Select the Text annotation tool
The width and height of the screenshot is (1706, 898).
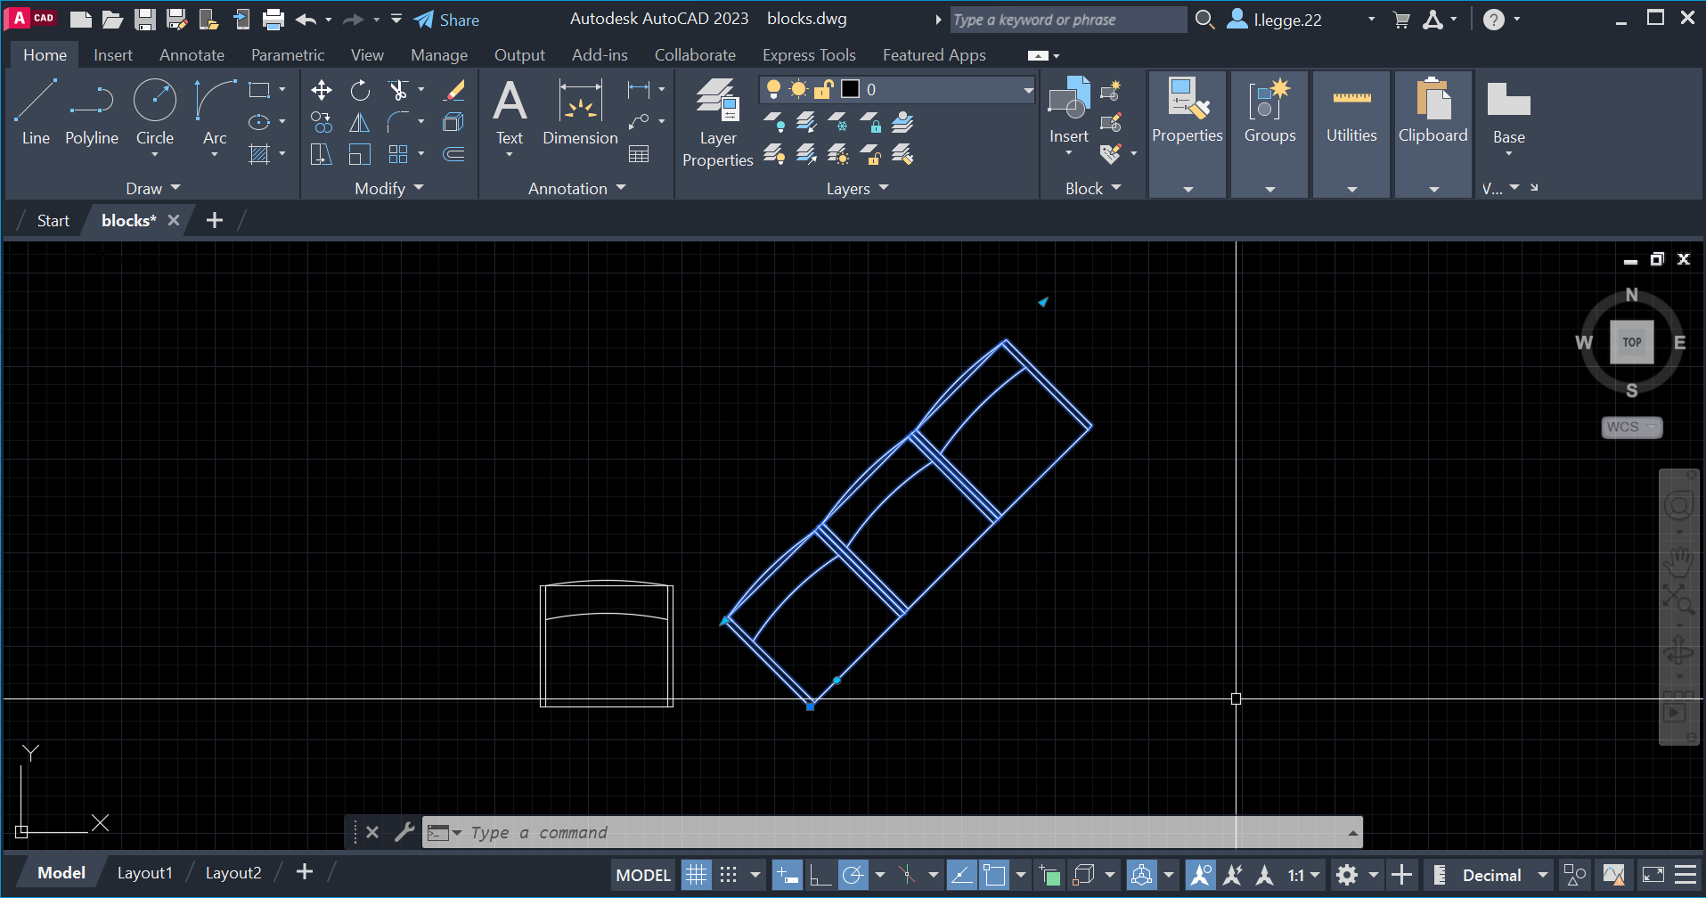coord(510,111)
